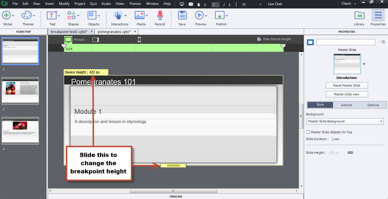The height and width of the screenshot is (199, 388).
Task: Open the Window menu
Action: 152,4
